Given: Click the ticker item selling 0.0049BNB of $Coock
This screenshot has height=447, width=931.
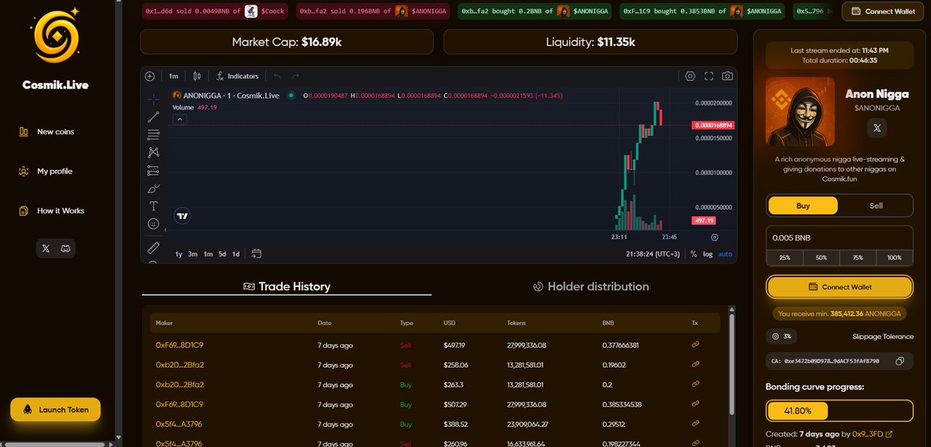Looking at the screenshot, I should tap(213, 12).
